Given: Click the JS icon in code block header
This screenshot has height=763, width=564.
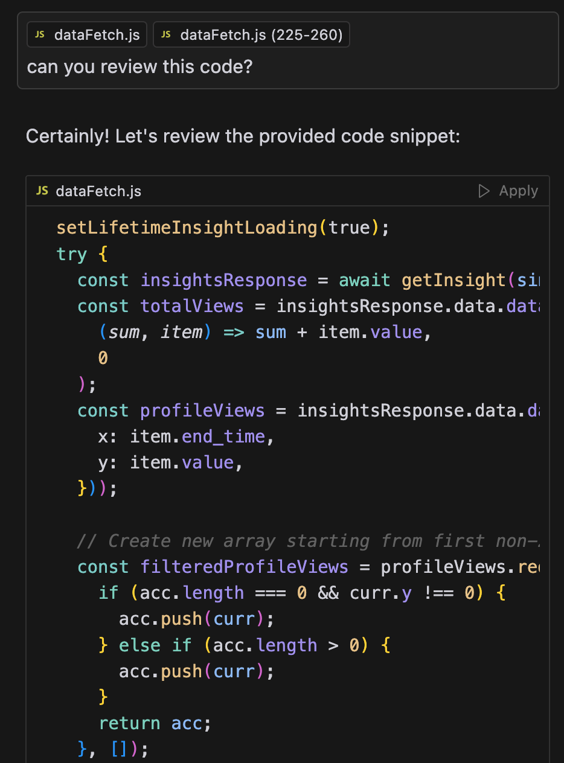Looking at the screenshot, I should (42, 191).
